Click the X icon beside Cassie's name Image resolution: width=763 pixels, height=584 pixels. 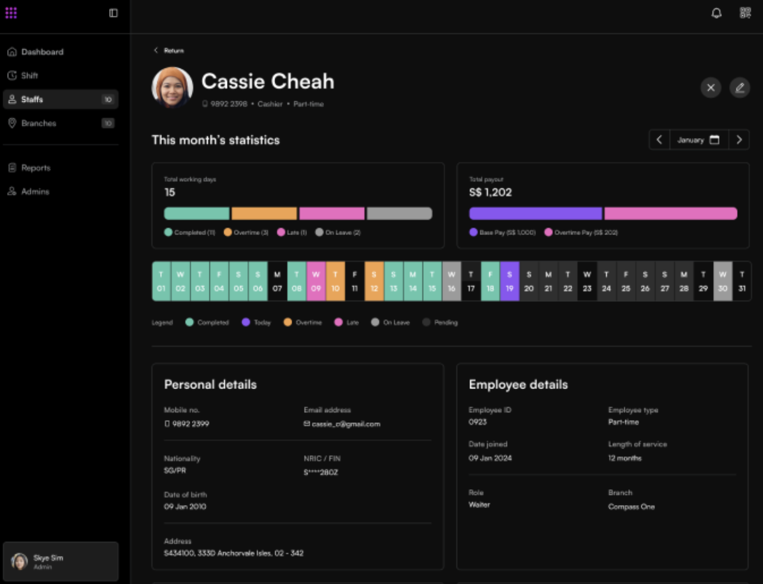[x=710, y=88]
